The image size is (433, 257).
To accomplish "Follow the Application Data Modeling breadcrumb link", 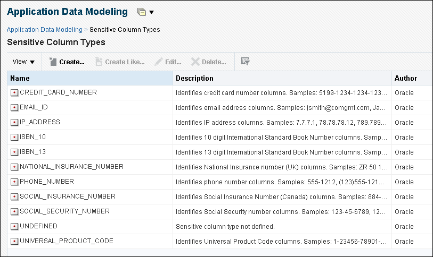I will (x=44, y=30).
